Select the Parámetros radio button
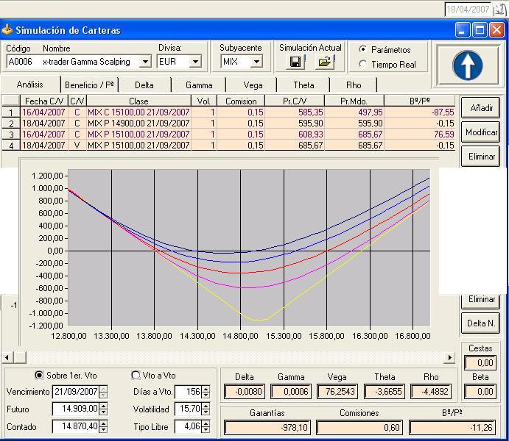Viewport: 509px width, 441px height. (363, 49)
